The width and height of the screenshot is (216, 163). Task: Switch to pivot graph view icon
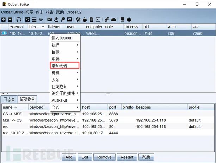(x=27, y=19)
